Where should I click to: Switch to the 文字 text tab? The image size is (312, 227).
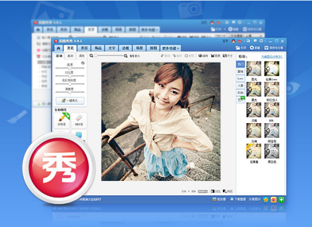pyautogui.click(x=112, y=49)
